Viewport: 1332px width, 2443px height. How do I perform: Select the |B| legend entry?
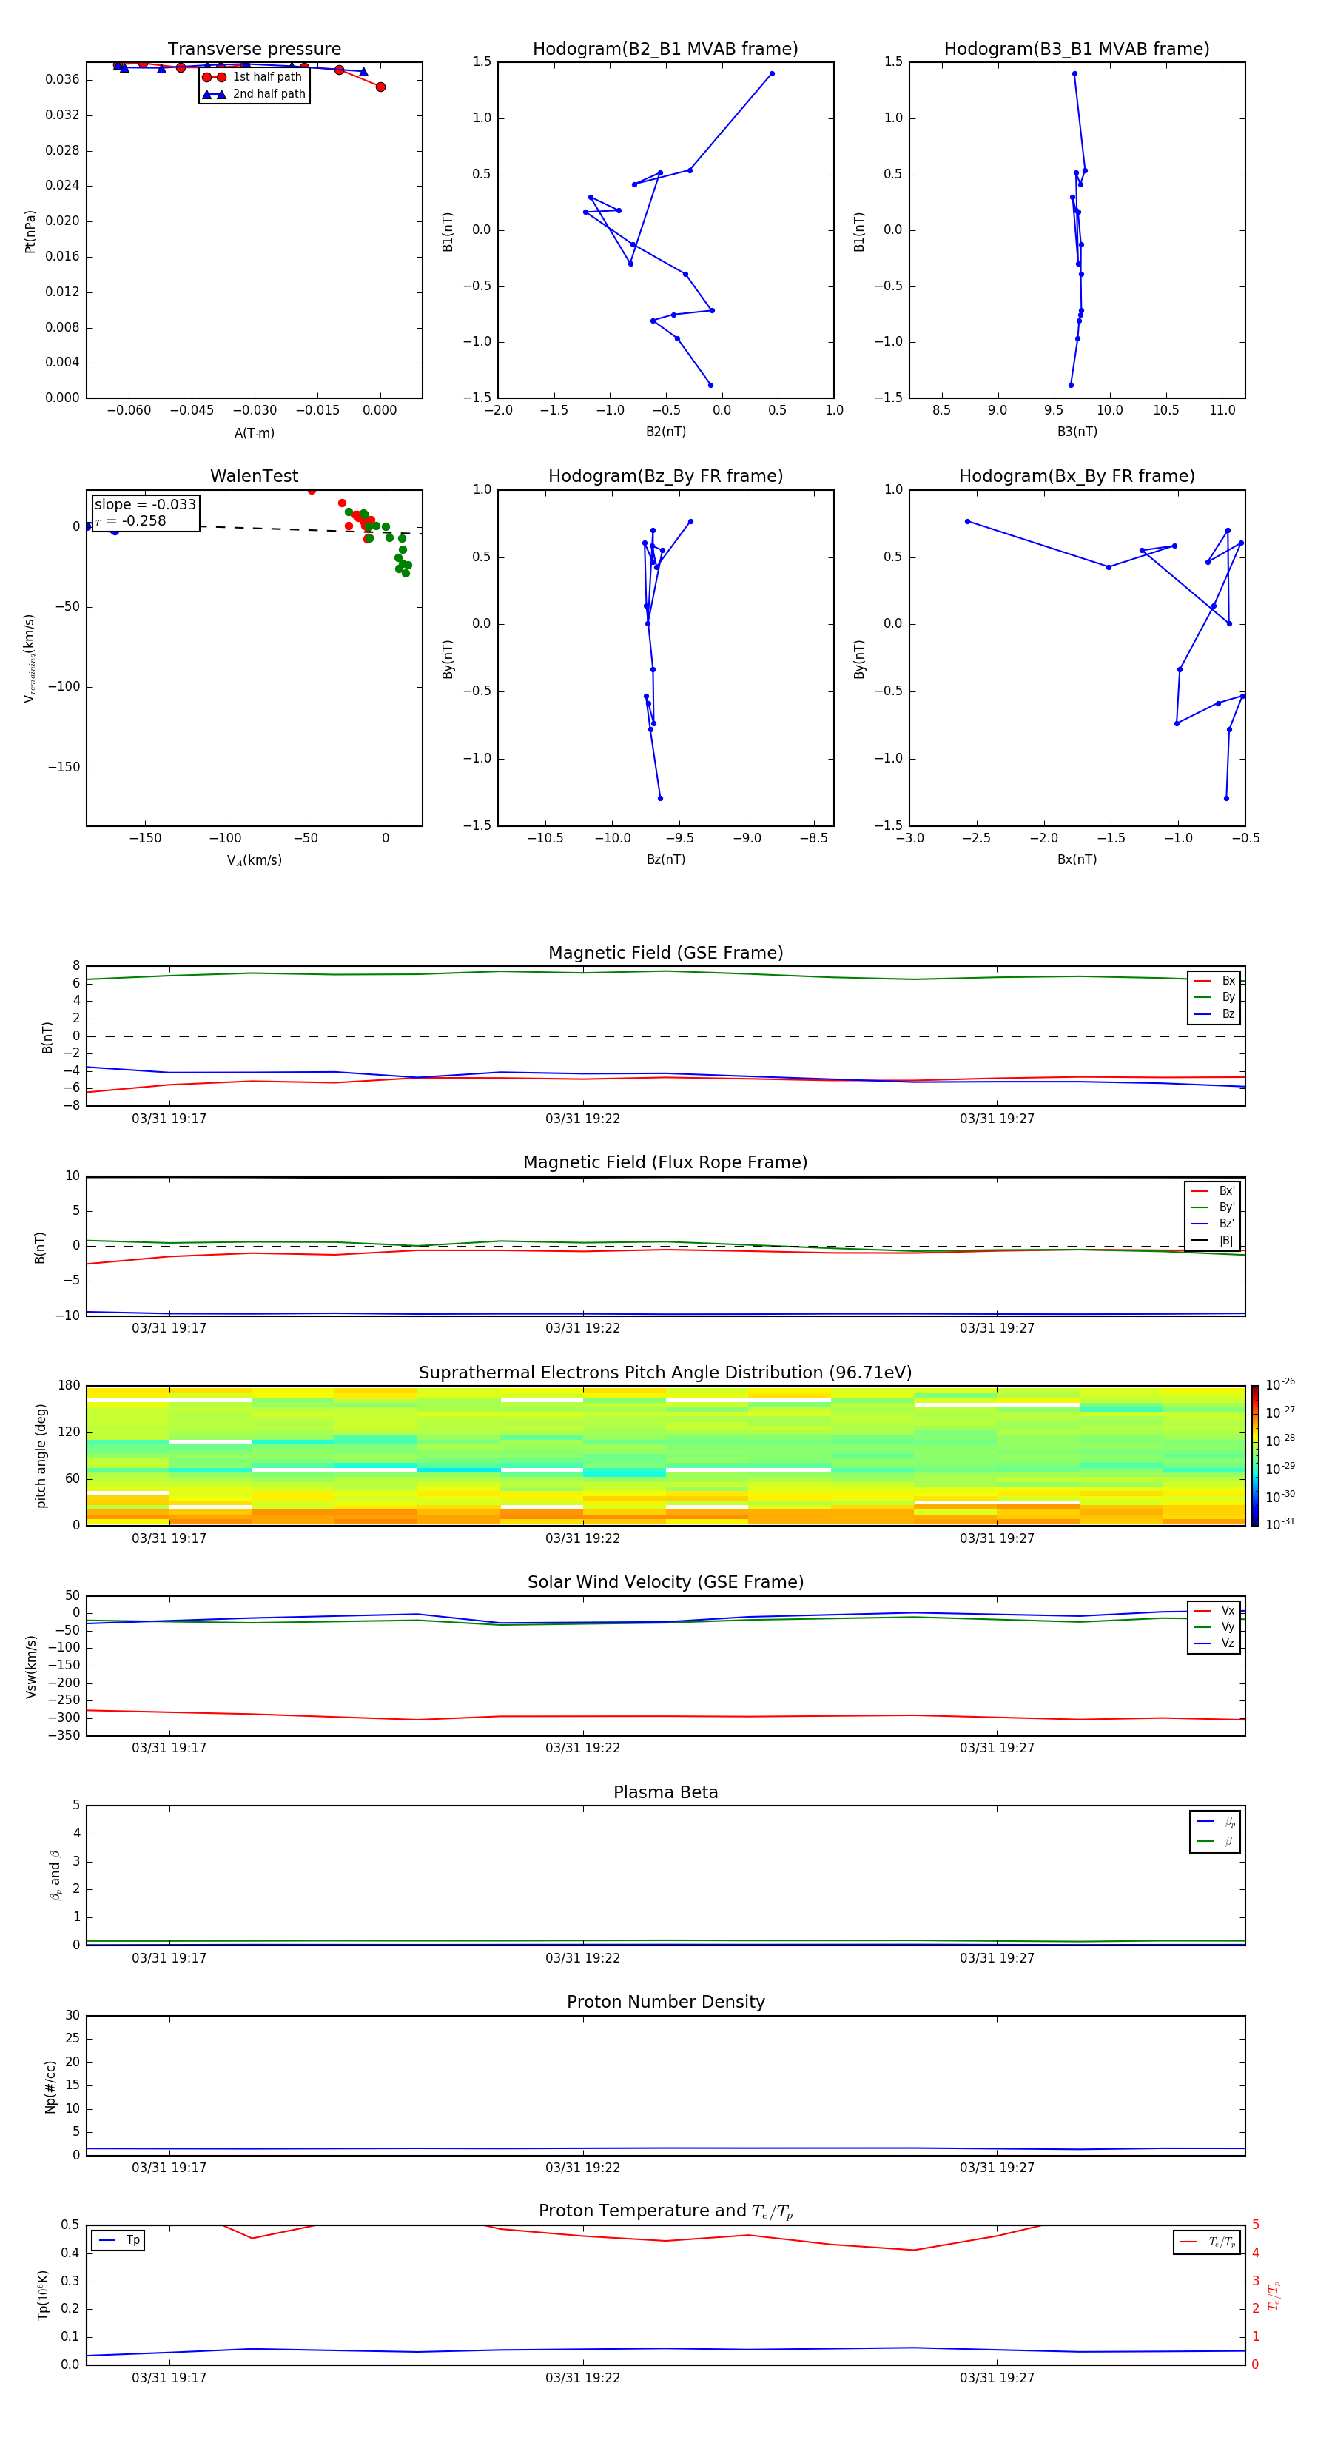[1213, 1241]
